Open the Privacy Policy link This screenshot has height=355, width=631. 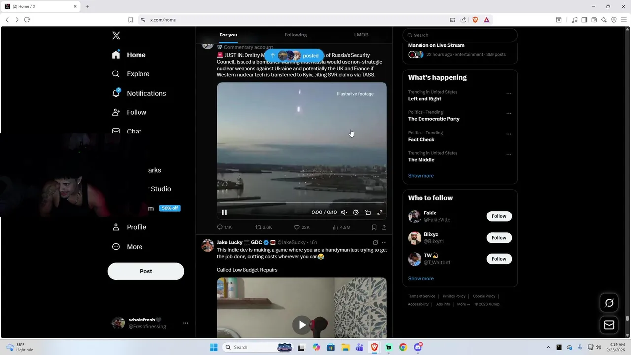[454, 296]
